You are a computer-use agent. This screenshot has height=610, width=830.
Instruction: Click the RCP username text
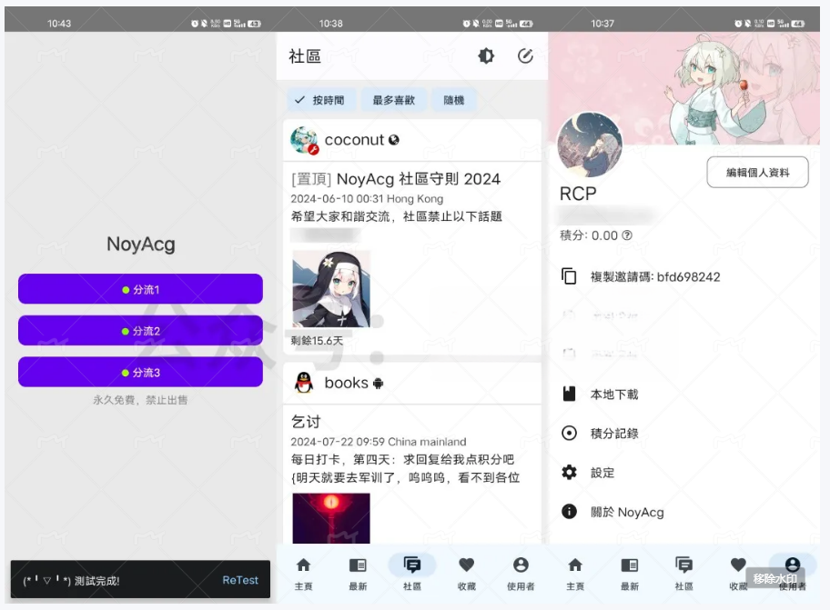578,194
